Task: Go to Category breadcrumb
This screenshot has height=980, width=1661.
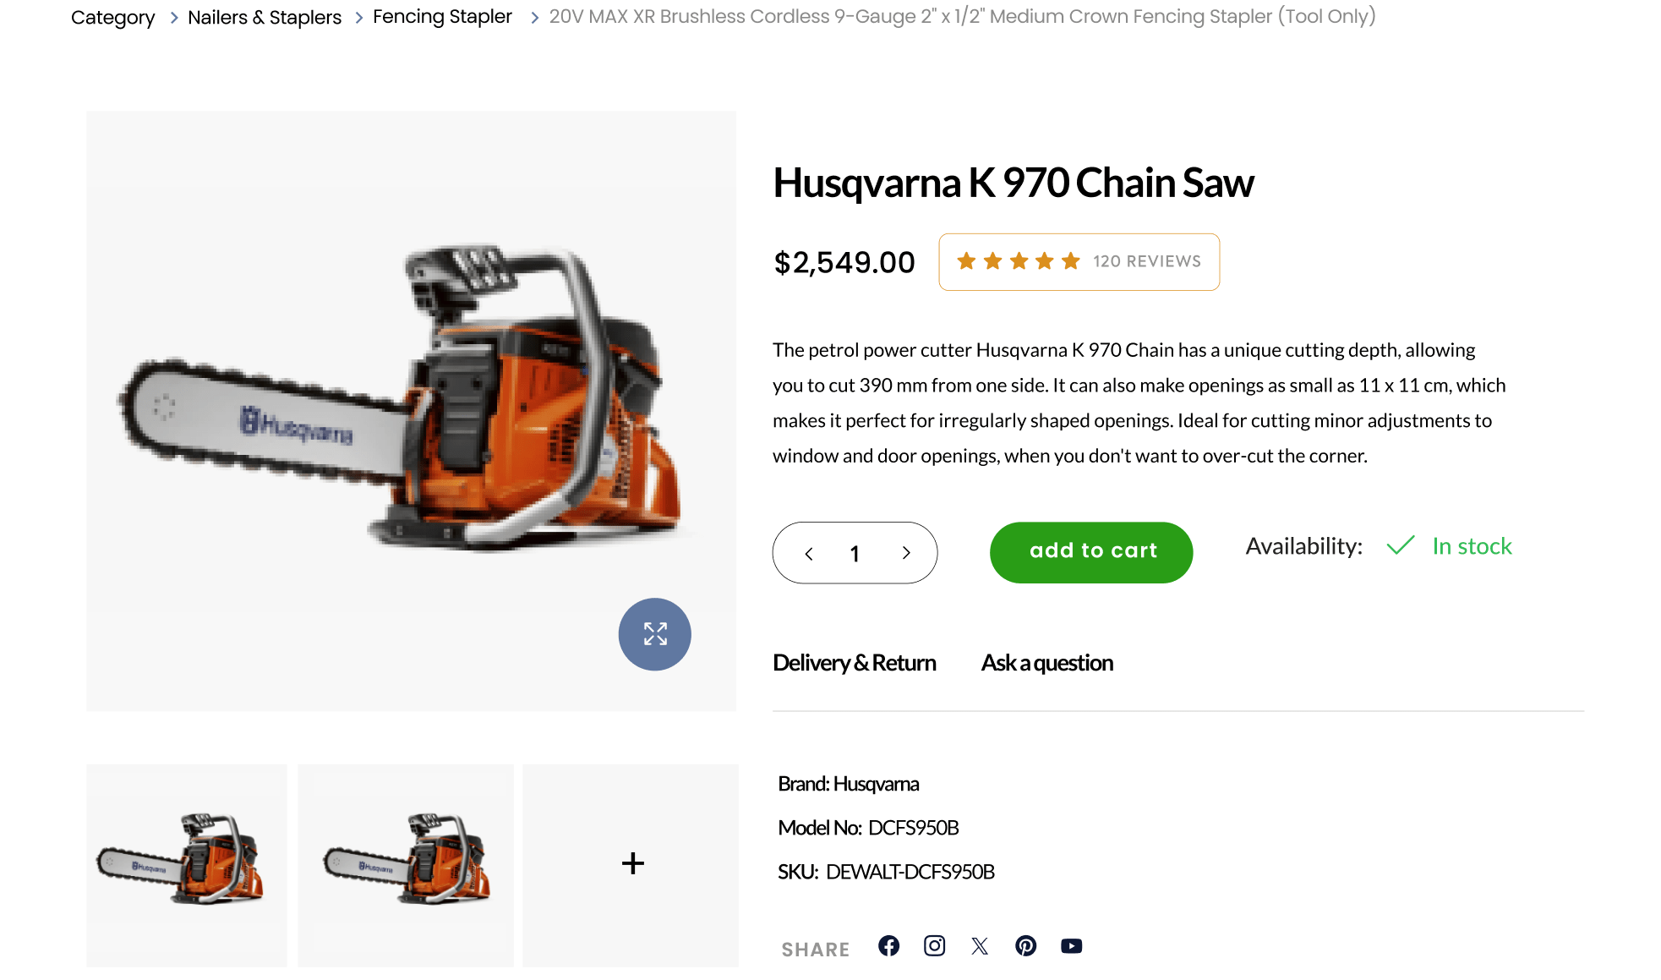Action: (112, 17)
